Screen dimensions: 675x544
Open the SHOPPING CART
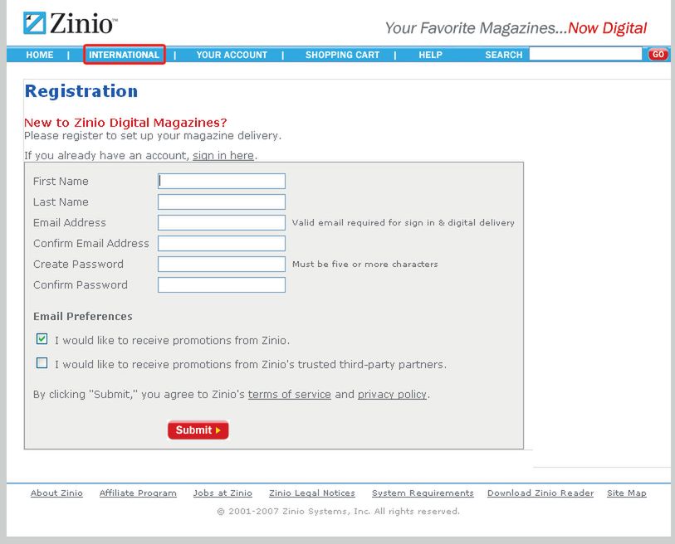(342, 55)
